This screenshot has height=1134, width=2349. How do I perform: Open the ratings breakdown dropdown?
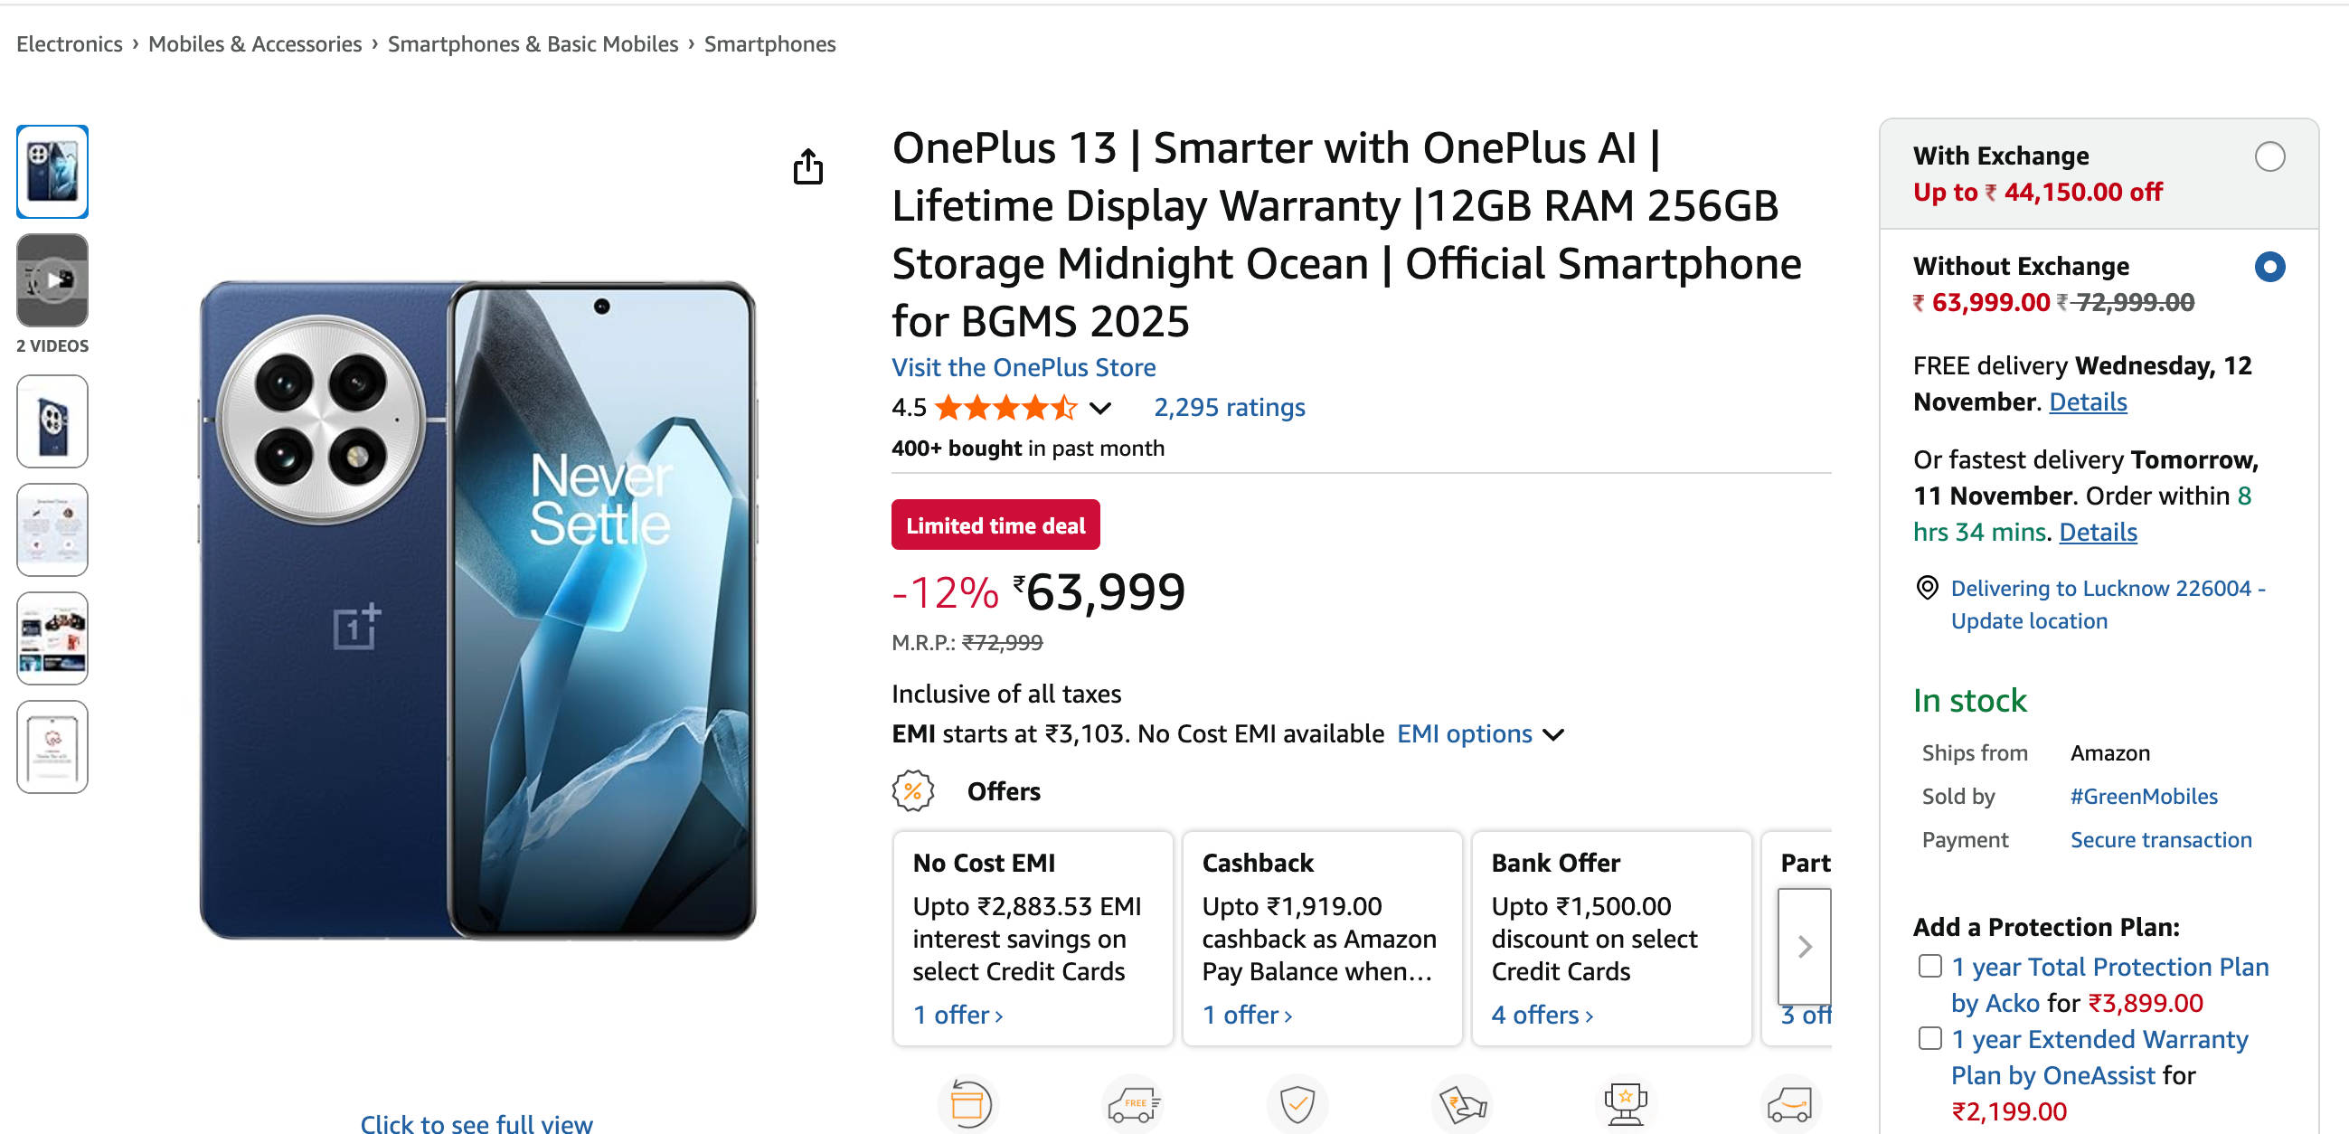coord(1101,408)
